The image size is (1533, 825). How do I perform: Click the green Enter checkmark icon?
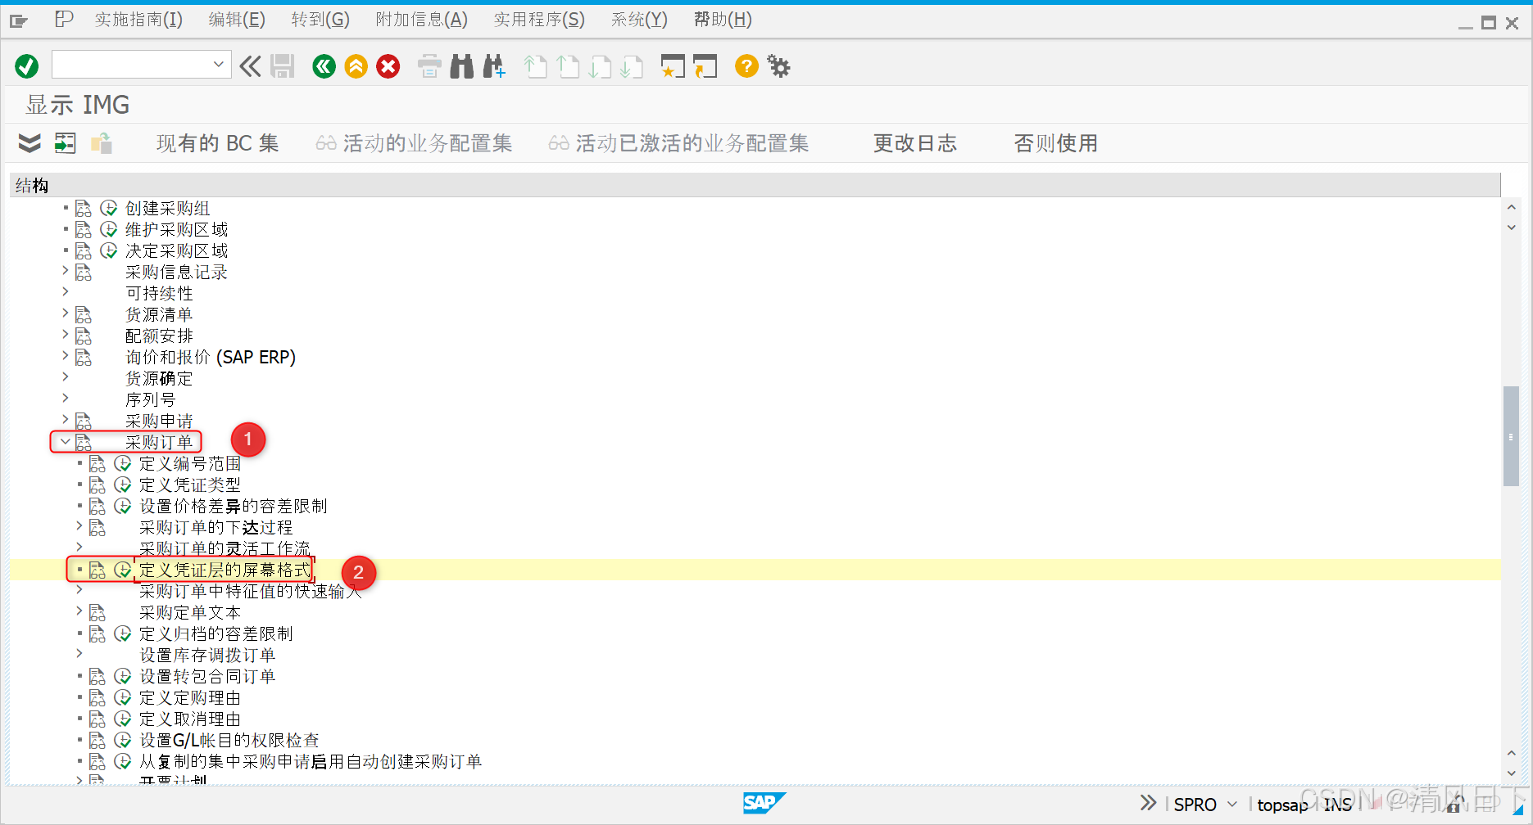click(25, 65)
